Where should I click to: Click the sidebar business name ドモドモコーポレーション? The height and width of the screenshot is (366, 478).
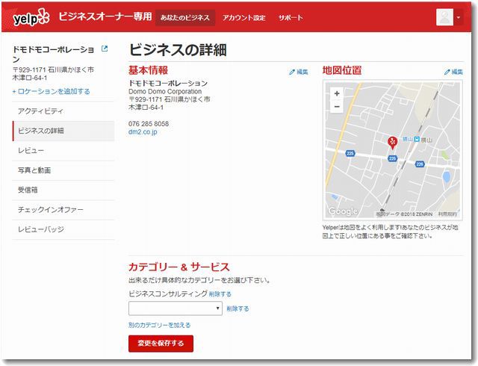[53, 54]
